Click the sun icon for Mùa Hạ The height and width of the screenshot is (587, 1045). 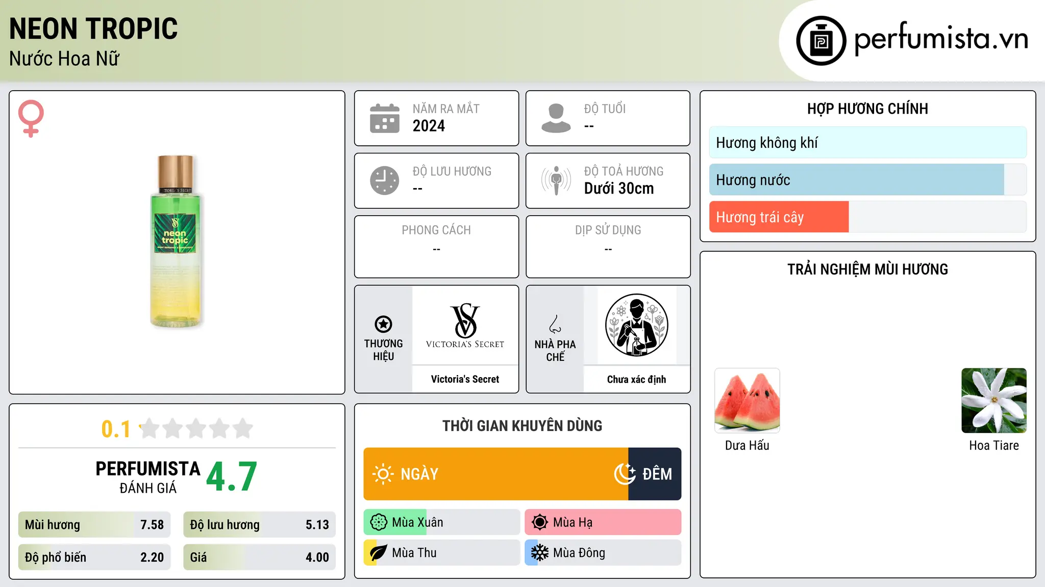tap(540, 522)
